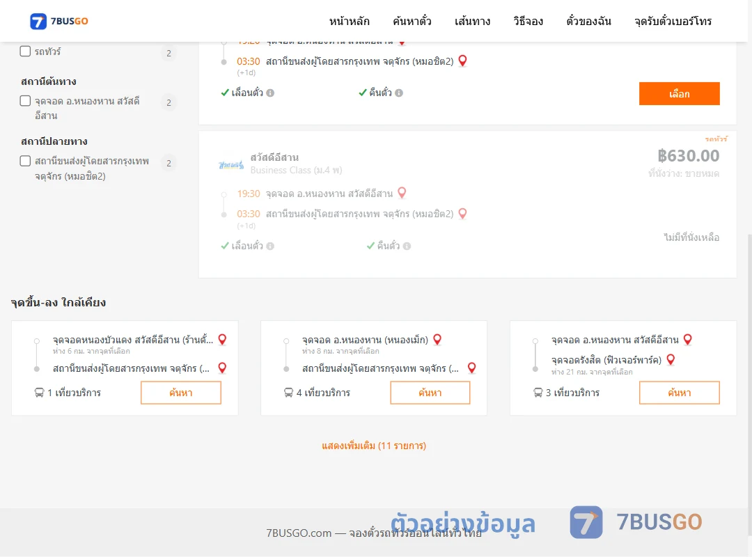Click ค้นหา in the 1 เที่ยวบริการ card
This screenshot has width=752, height=557.
tap(181, 393)
